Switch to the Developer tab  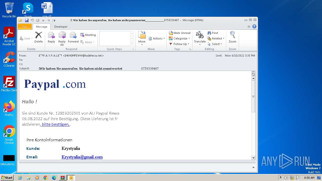point(61,27)
